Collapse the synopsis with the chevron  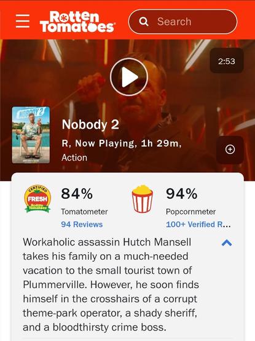coord(227,243)
